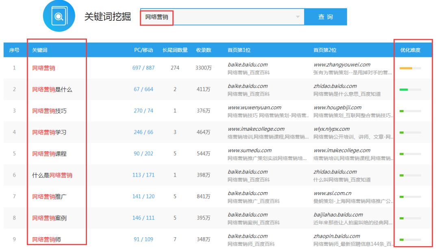
Task: Open keyword 什么是网络营销
Action: 52,175
